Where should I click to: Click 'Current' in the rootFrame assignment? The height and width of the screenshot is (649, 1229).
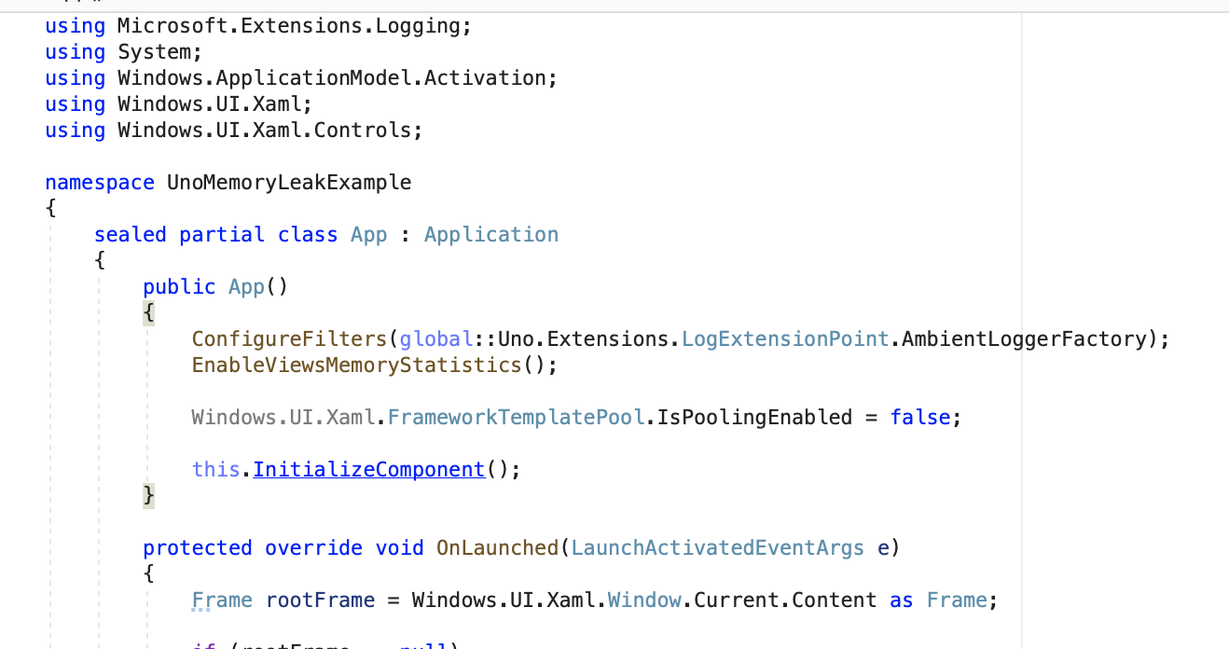pyautogui.click(x=736, y=600)
